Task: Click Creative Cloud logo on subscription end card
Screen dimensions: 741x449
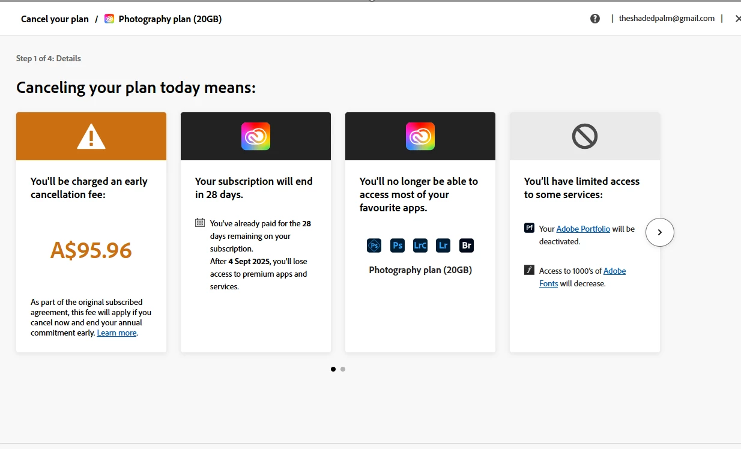Action: [x=256, y=136]
